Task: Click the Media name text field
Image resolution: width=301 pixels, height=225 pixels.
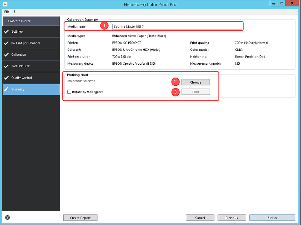Action: [177, 26]
